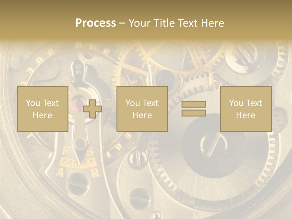This screenshot has width=292, height=219.
Task: Click the bold word "Process" in title
Action: [x=96, y=23]
